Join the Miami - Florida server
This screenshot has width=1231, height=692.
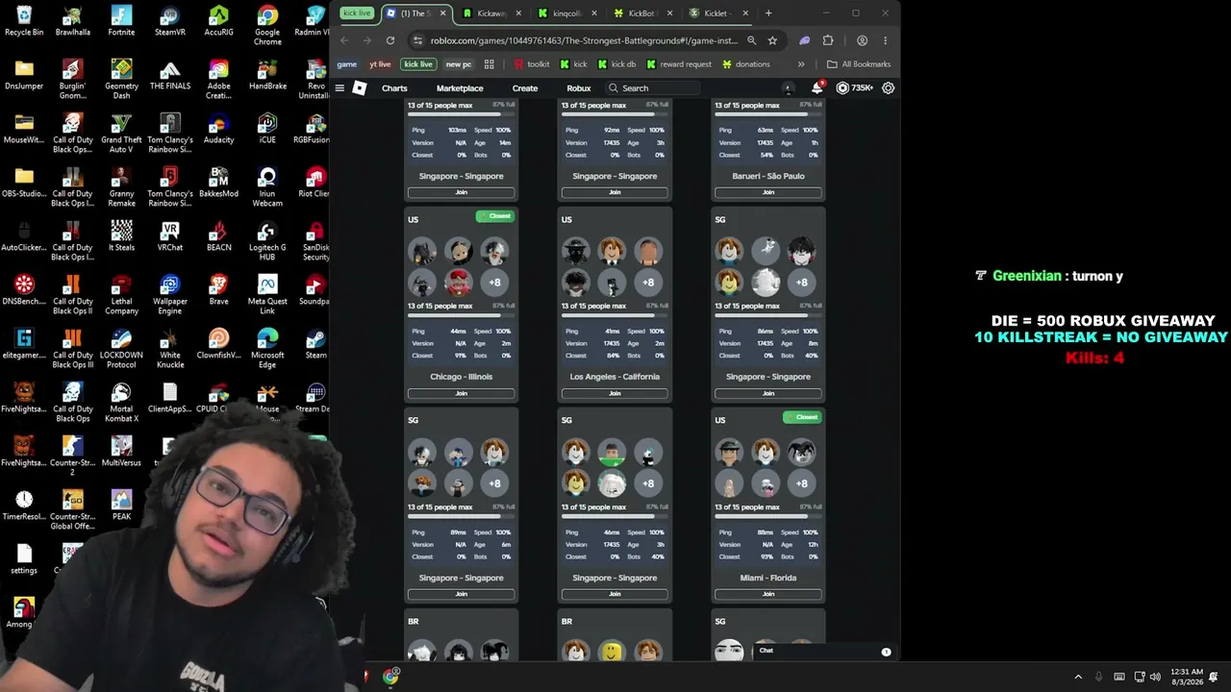pyautogui.click(x=768, y=594)
